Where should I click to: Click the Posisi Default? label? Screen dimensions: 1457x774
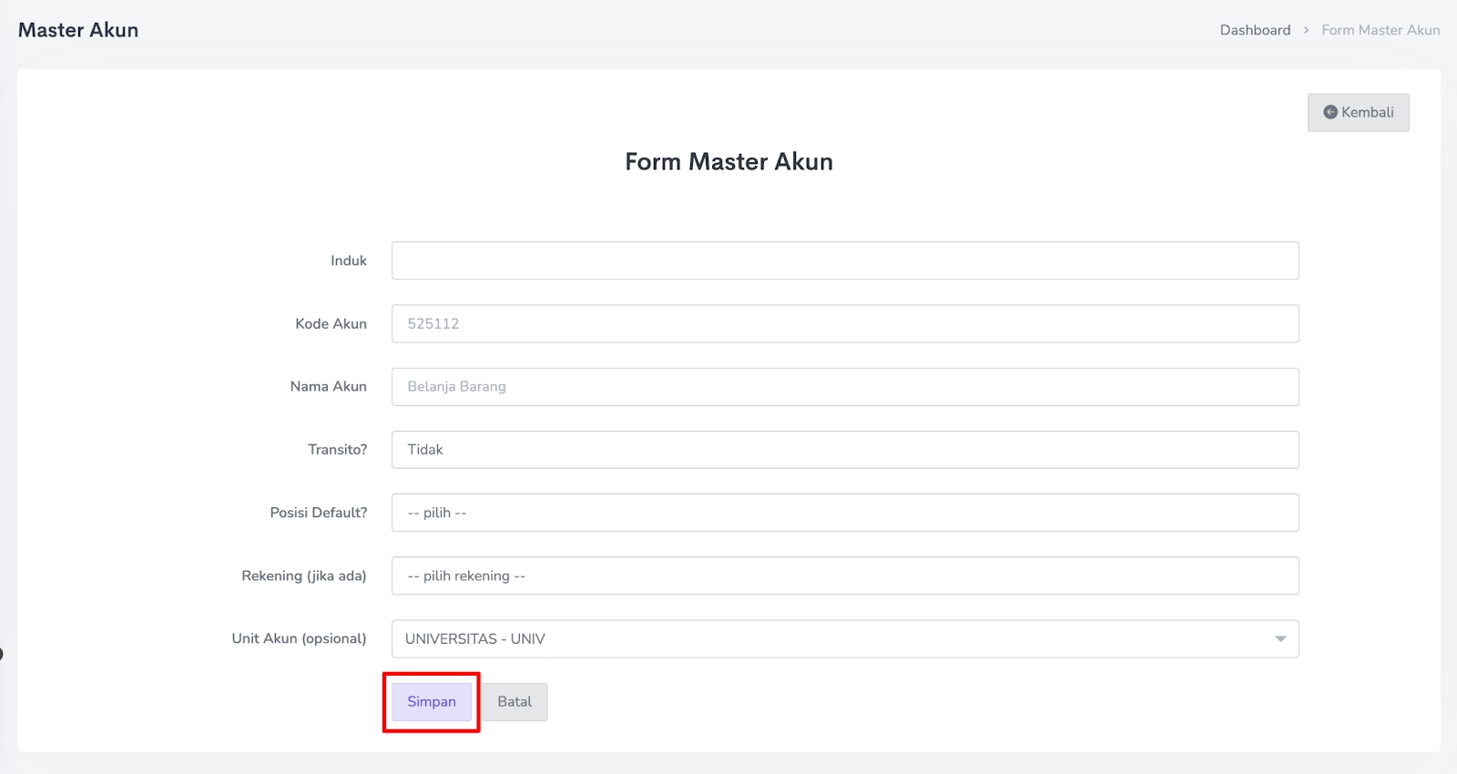click(319, 513)
